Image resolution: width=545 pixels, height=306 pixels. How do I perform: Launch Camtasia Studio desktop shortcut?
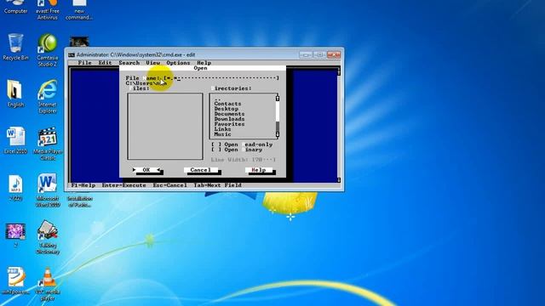(x=48, y=50)
